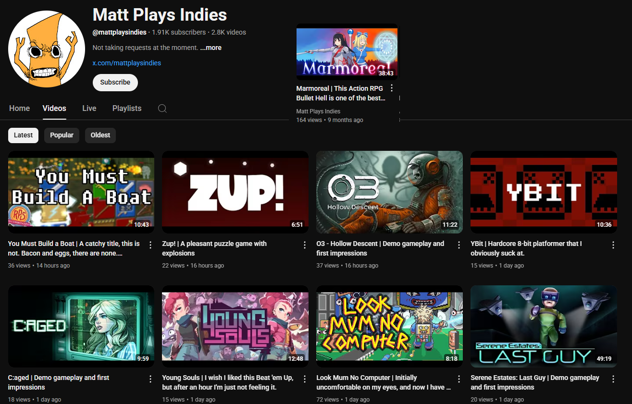Screen dimensions: 632x404
Task: Open options menu for Marmoreal video
Action: (392, 88)
